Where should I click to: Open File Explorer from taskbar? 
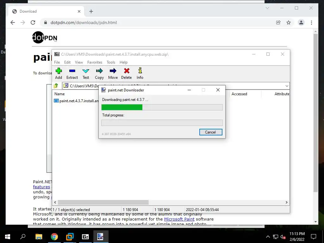39,237
